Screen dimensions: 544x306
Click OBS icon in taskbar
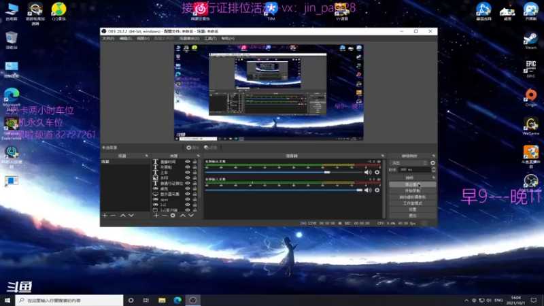click(x=193, y=300)
